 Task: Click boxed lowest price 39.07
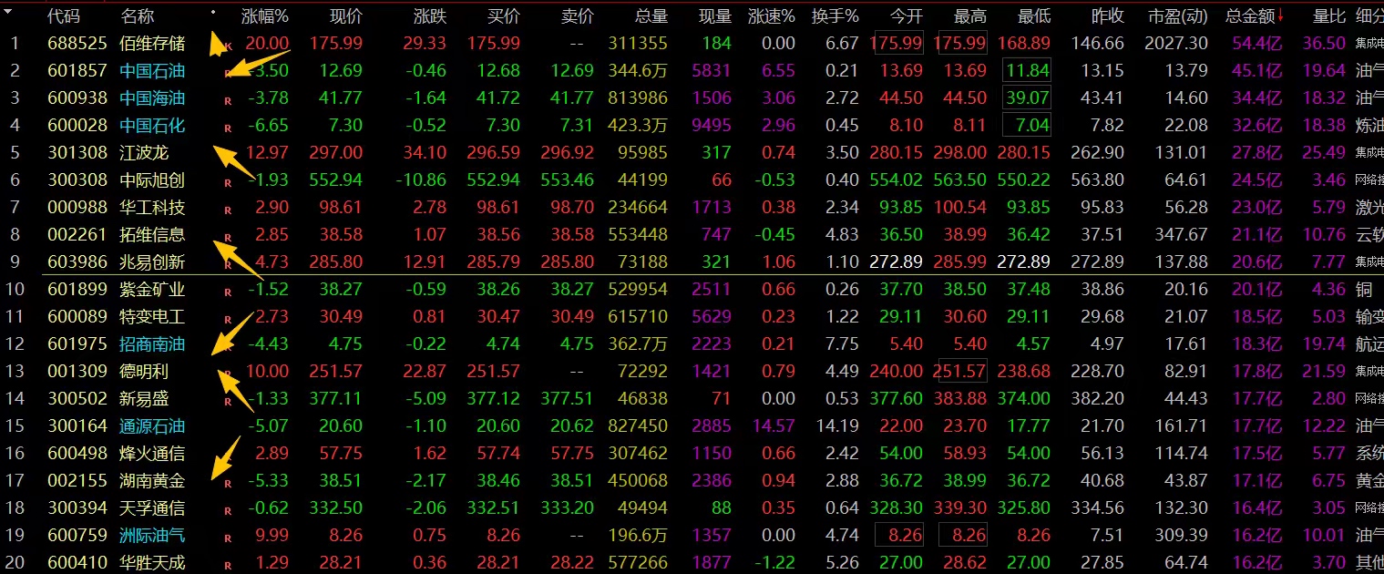point(1027,98)
